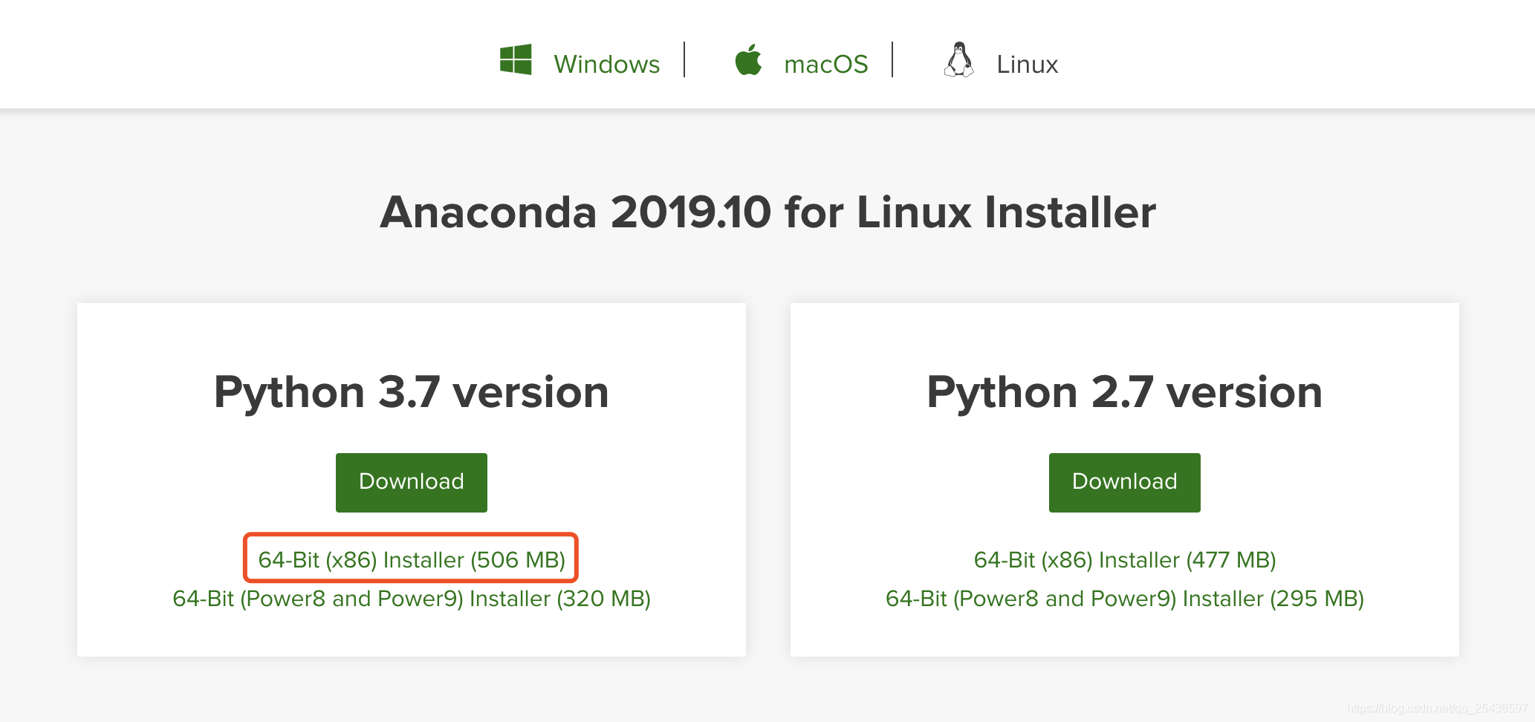Switch to the Windows tab
Viewport: 1535px width, 722px height.
pos(606,65)
